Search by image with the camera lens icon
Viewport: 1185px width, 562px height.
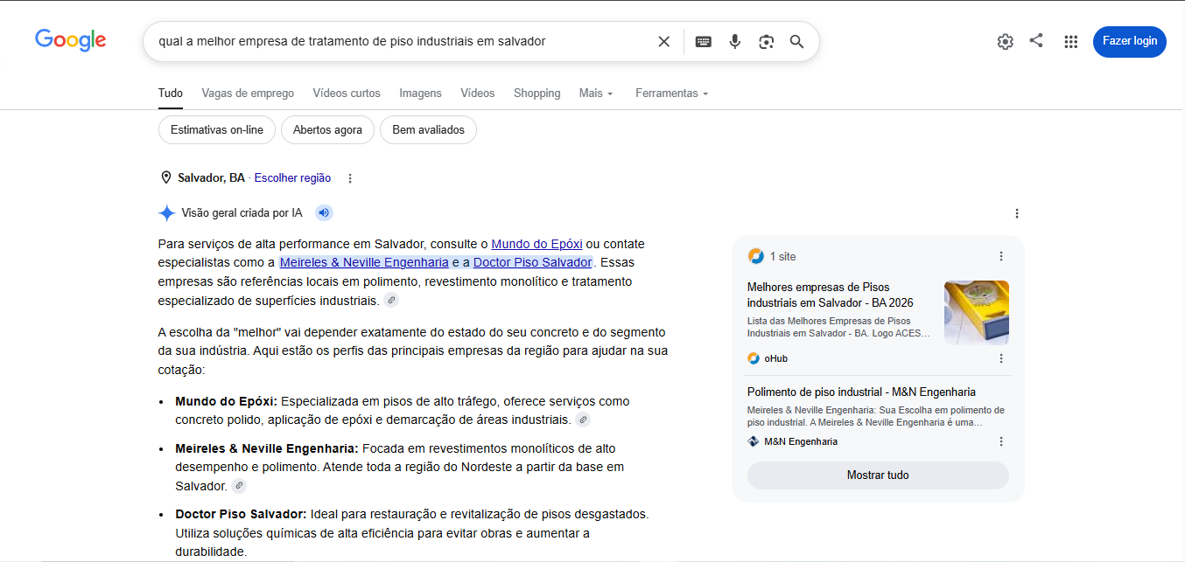coord(767,41)
